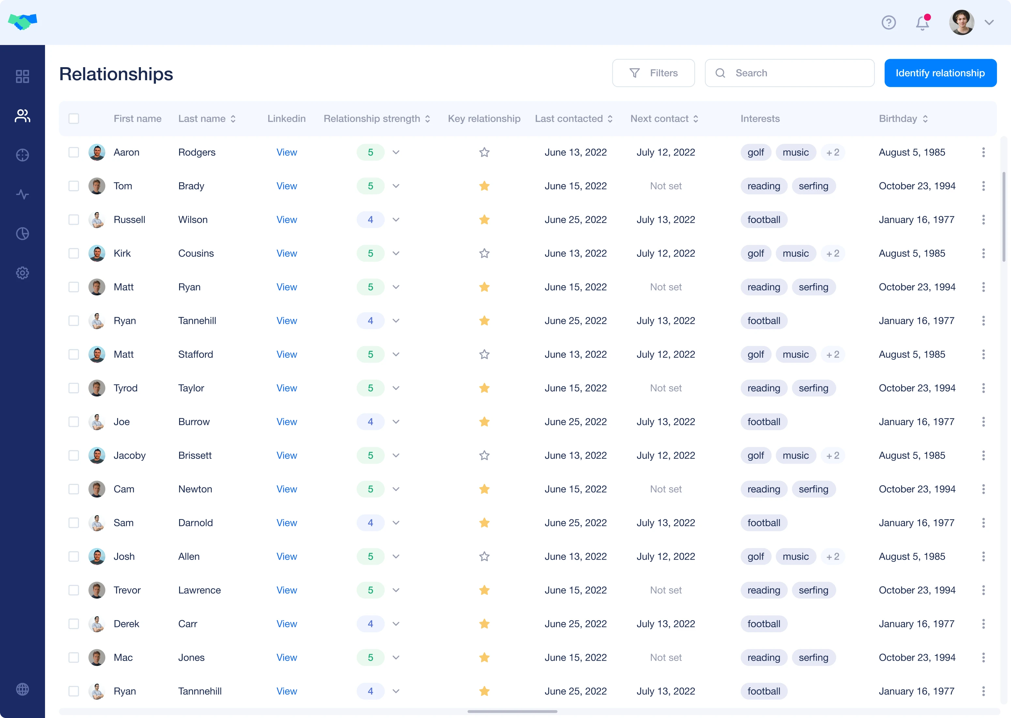Open the profile menu chevron
Viewport: 1011px width, 718px height.
(989, 22)
